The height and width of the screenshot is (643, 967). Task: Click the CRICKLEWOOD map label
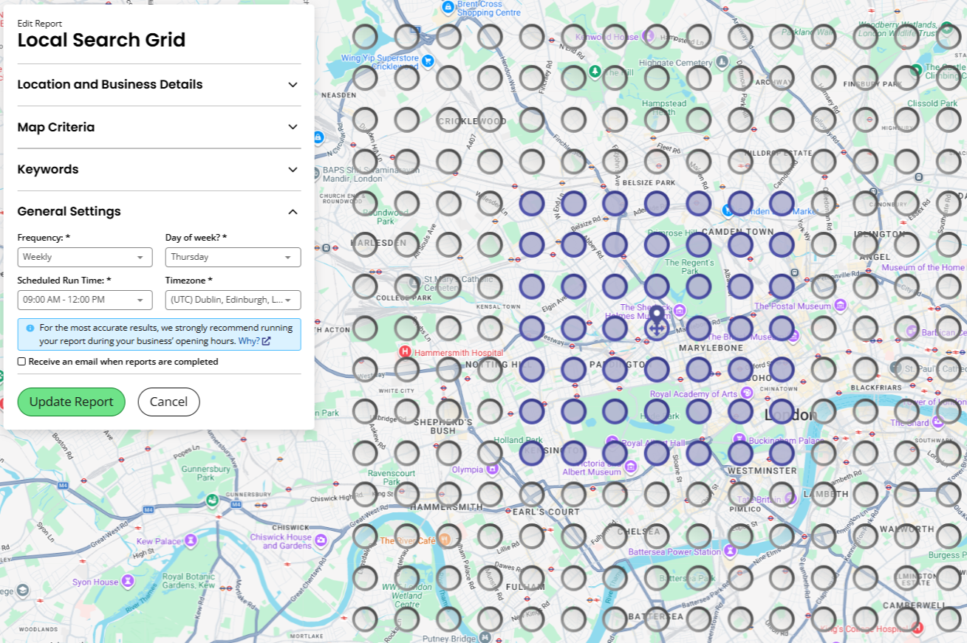473,121
